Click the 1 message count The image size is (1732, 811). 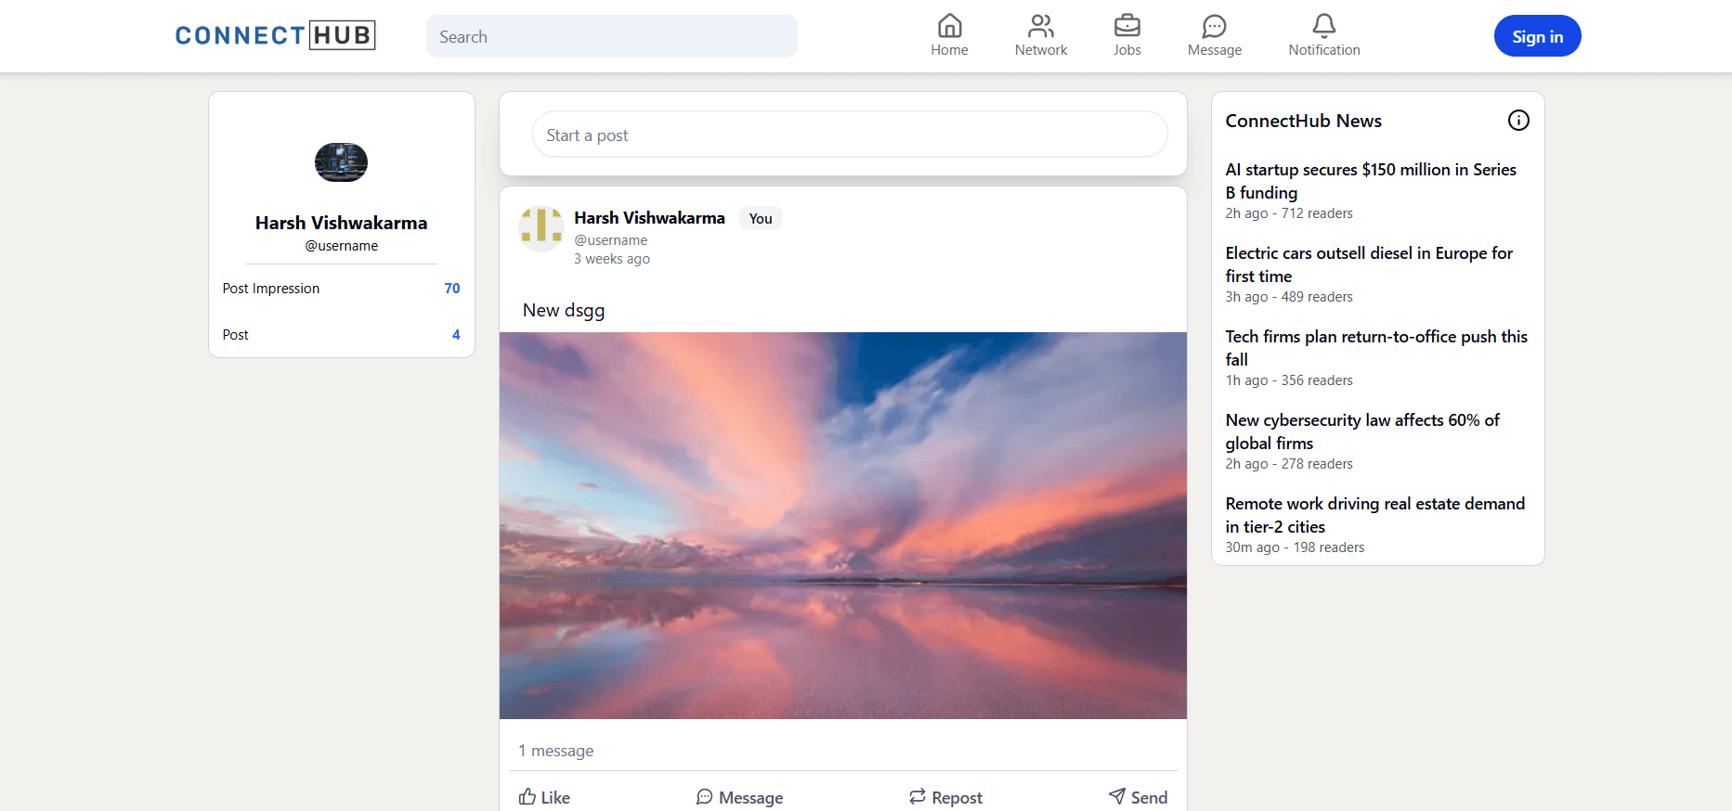pyautogui.click(x=555, y=751)
